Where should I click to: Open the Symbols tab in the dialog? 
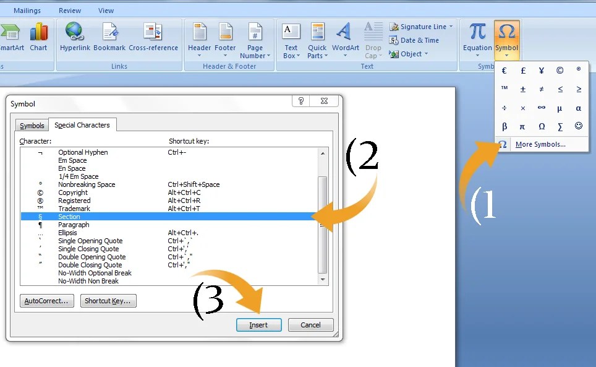click(x=32, y=125)
